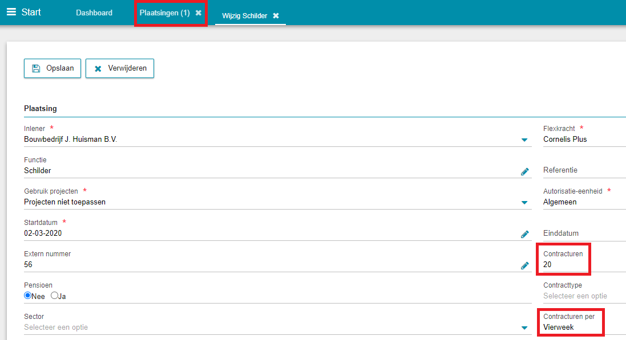Image resolution: width=626 pixels, height=340 pixels.
Task: Click the pencil icon next to Startdatum
Action: click(524, 234)
